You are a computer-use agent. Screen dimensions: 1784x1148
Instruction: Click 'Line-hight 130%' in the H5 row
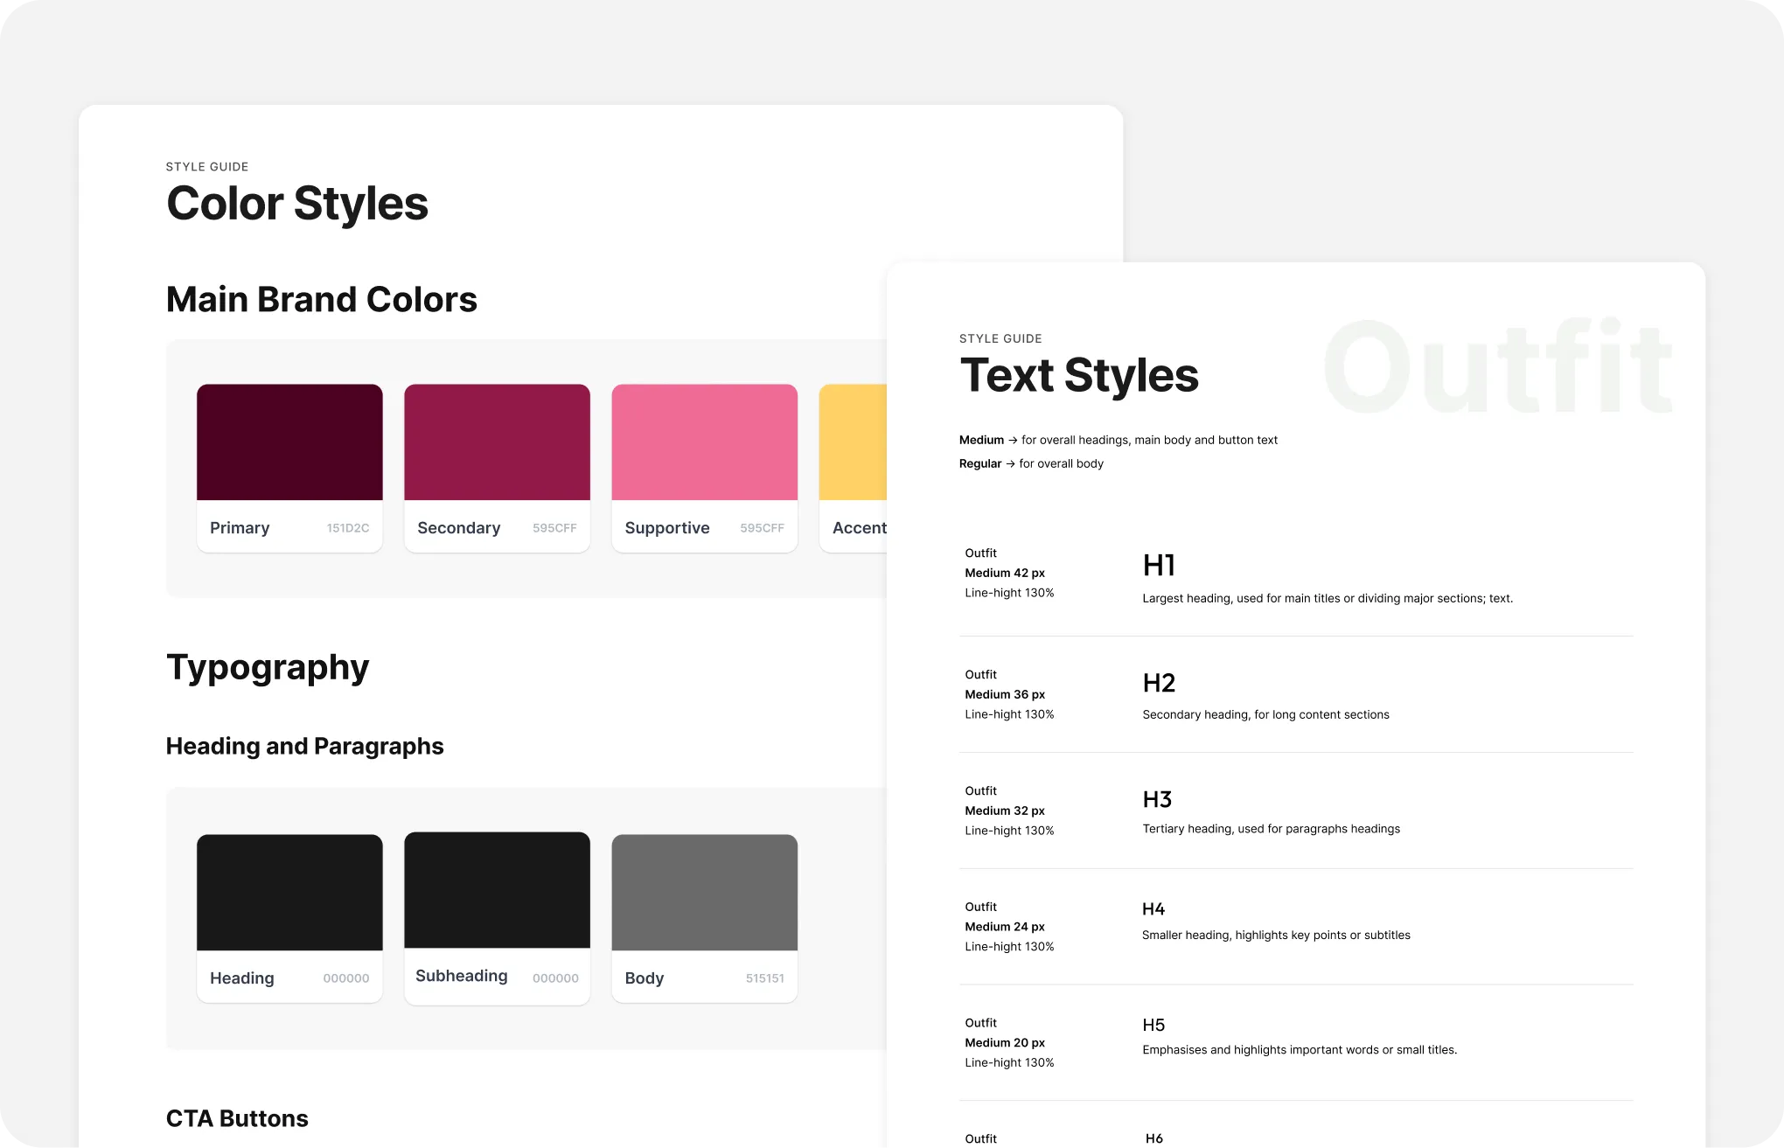pyautogui.click(x=1009, y=1062)
